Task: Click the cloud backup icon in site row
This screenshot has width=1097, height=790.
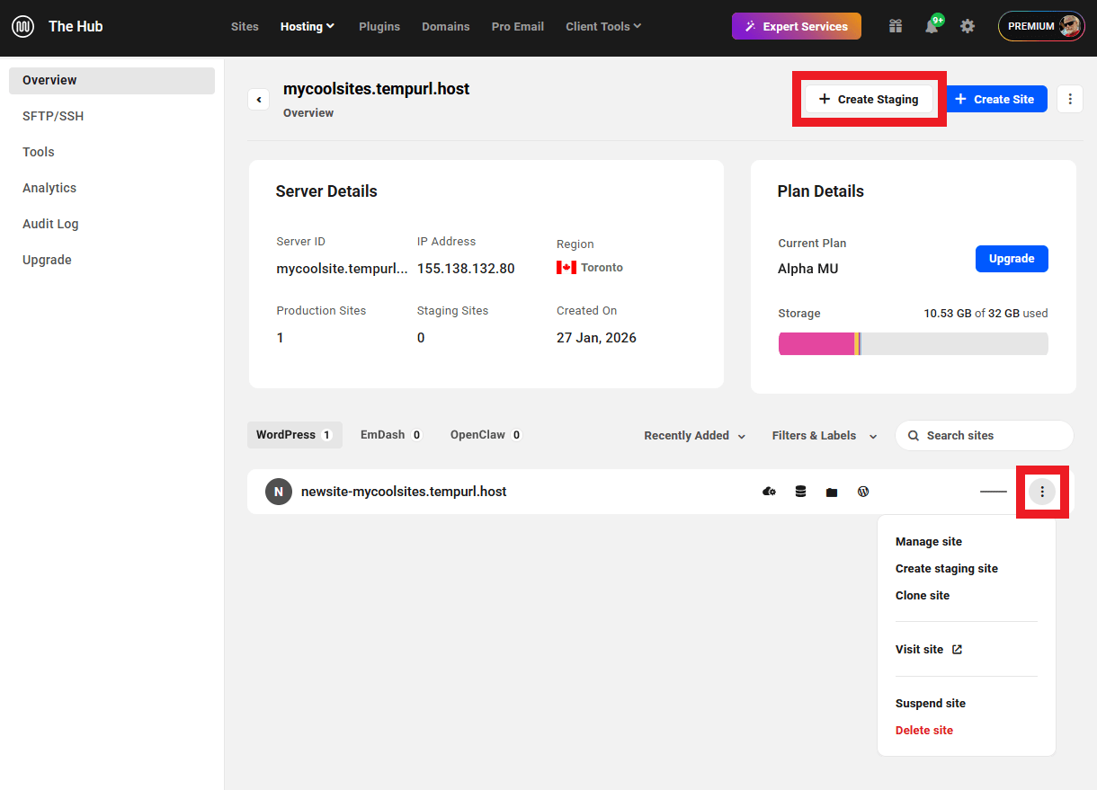Action: [x=769, y=492]
